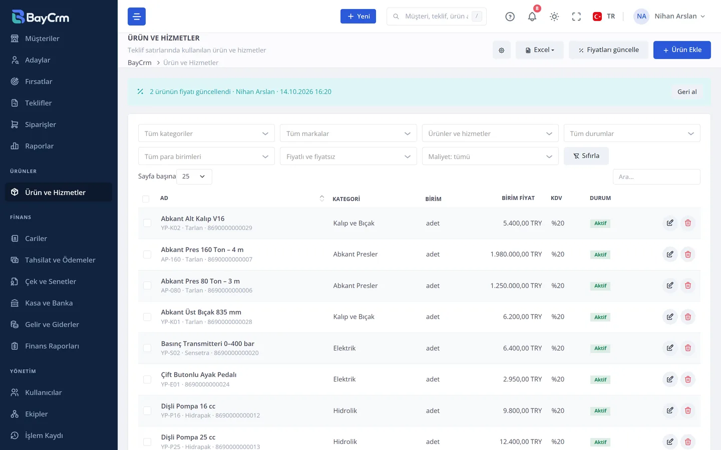The height and width of the screenshot is (450, 721).
Task: Click the BayCrm logo
Action: point(41,17)
